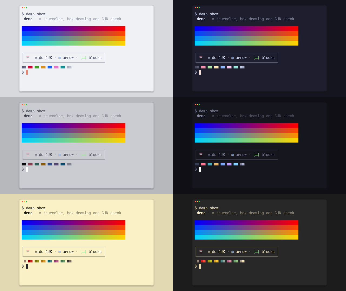Pick the beige palette swatch in bottom-right charcoal terminal
The image size is (346, 291).
pos(242,261)
